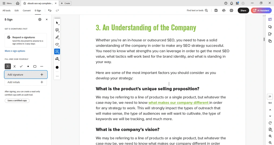Save the file with floppy icon

(x=216, y=11)
